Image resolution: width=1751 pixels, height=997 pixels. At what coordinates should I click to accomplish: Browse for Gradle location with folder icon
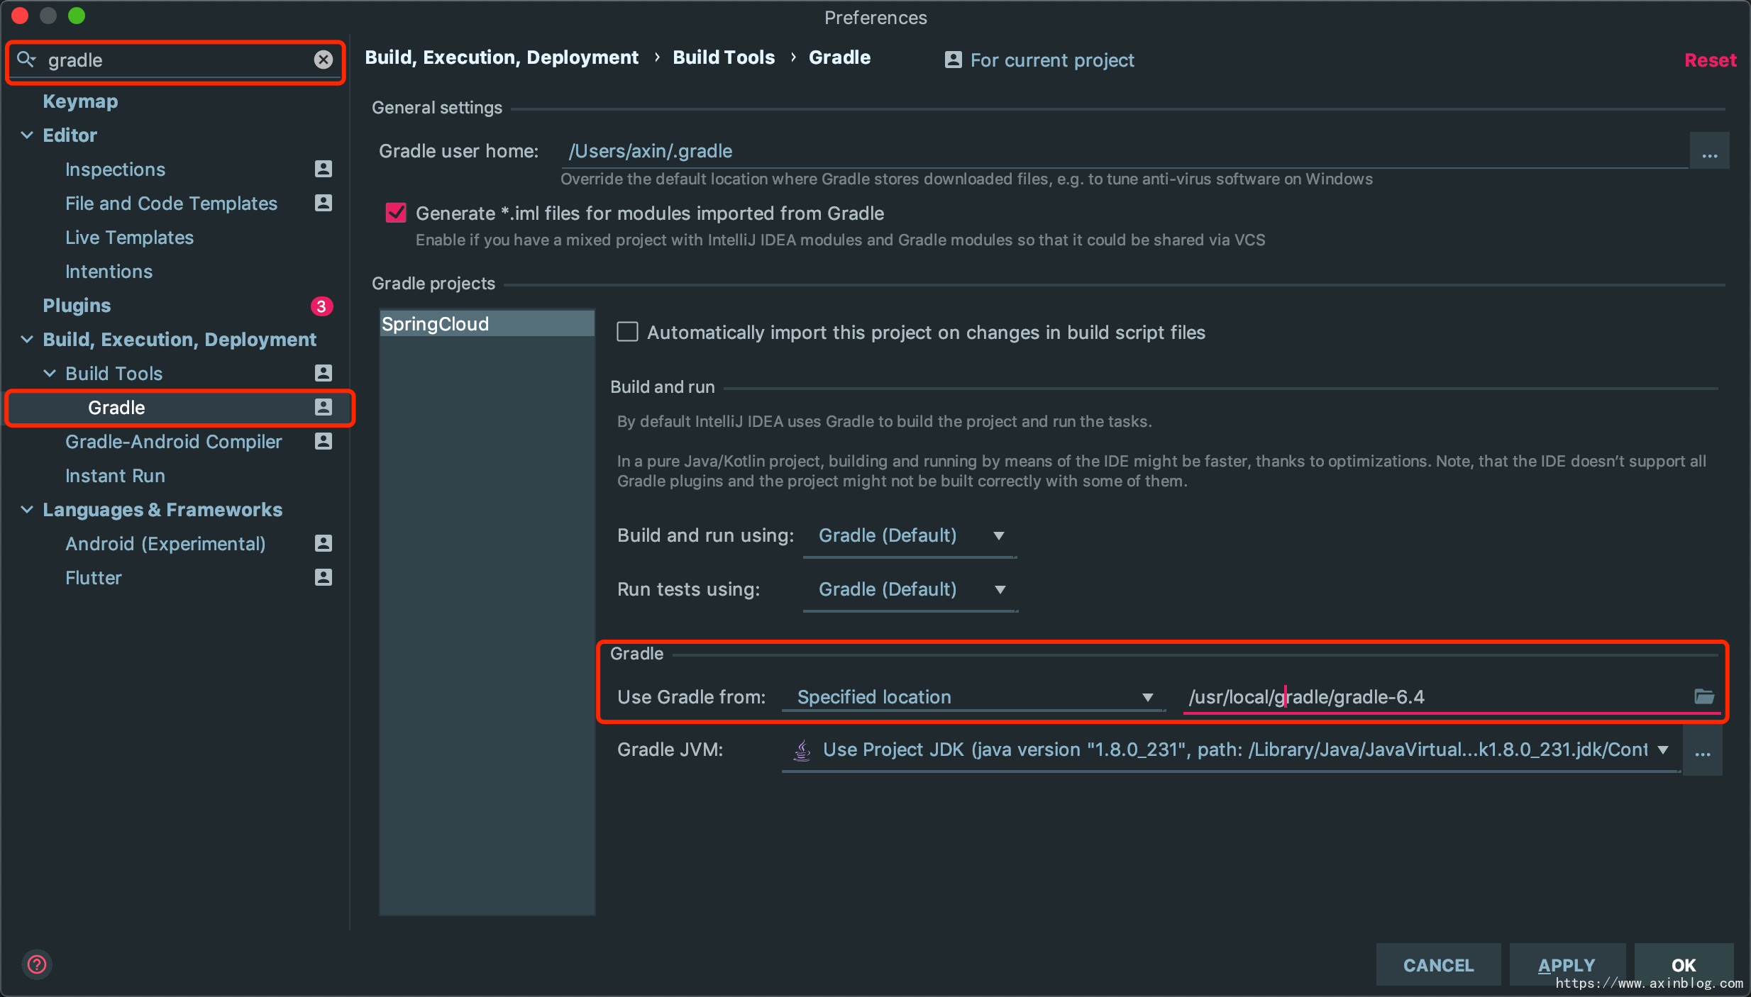(x=1704, y=696)
